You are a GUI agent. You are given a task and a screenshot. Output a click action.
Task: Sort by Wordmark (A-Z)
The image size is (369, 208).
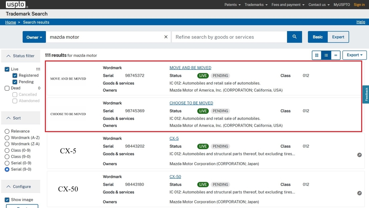point(7,138)
